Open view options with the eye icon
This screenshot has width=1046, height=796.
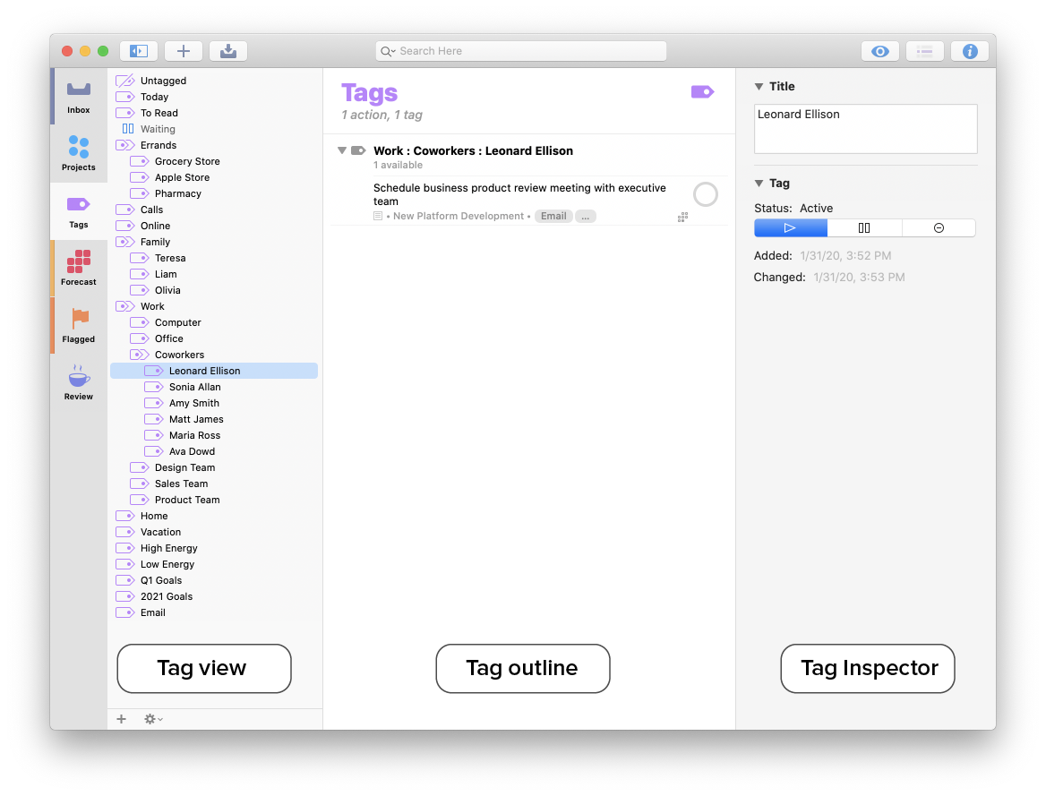click(x=879, y=51)
